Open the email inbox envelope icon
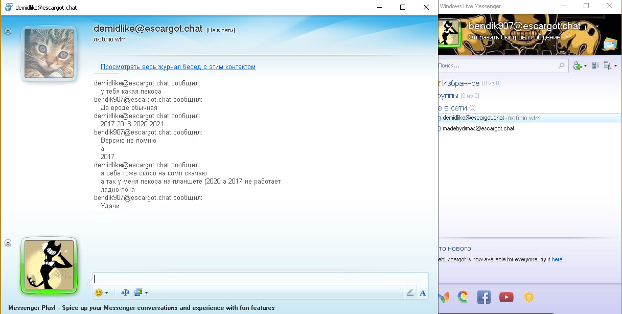This screenshot has height=314, width=622. point(610,45)
